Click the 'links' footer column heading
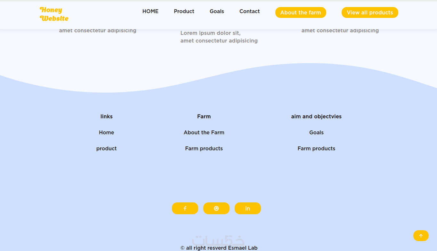The height and width of the screenshot is (251, 437). 107,116
